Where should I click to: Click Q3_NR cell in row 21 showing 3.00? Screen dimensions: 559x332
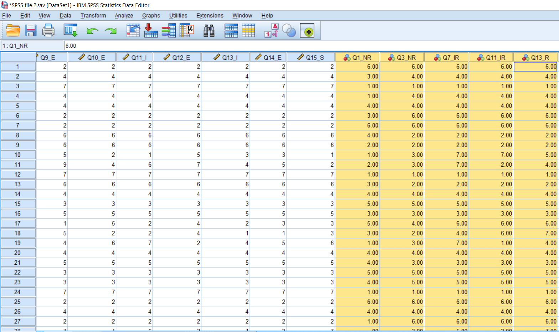pyautogui.click(x=402, y=263)
